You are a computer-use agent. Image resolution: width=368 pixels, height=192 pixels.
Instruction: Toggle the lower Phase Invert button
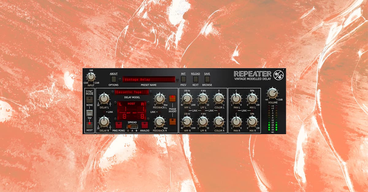(172, 121)
